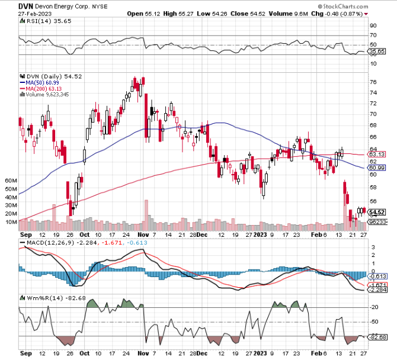Click the MACD(12,26,9) -2.284 panel title

pyautogui.click(x=62, y=243)
